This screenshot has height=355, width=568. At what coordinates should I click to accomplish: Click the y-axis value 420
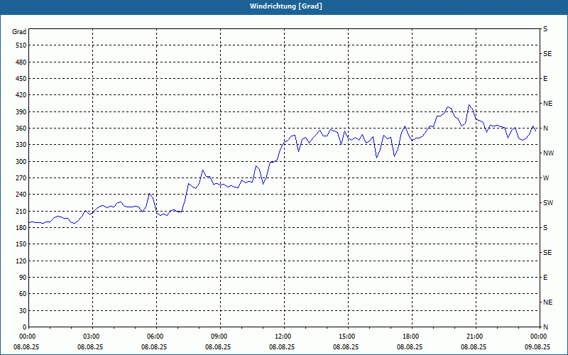21,95
